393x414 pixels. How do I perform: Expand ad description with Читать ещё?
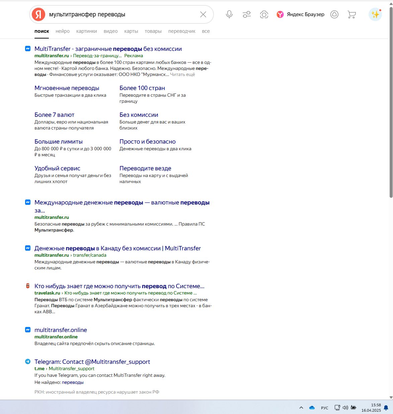click(182, 74)
